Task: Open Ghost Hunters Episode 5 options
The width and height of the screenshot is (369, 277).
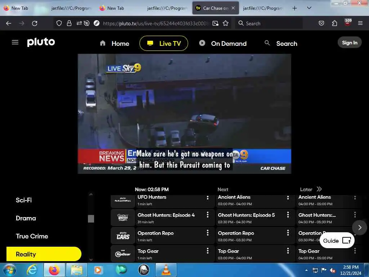Action: (288, 215)
